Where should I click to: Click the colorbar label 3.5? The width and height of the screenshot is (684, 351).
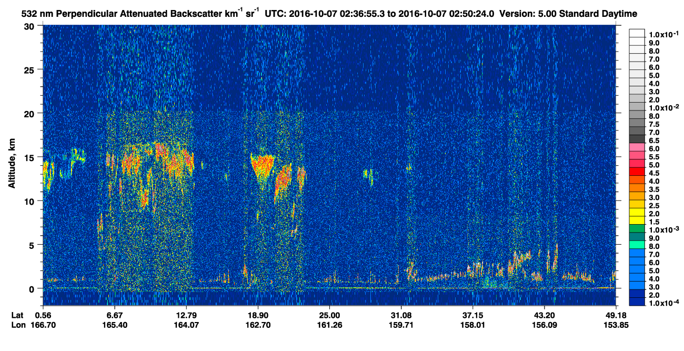[655, 189]
